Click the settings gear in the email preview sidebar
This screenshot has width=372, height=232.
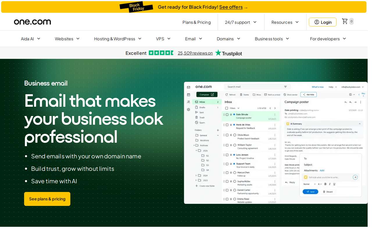point(189,110)
